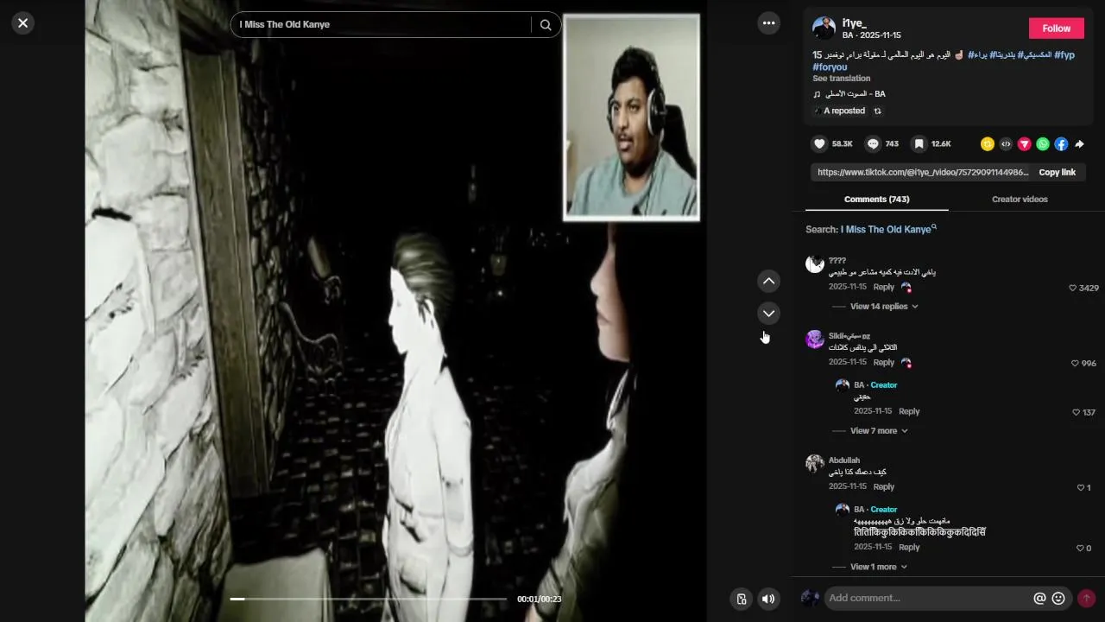The width and height of the screenshot is (1105, 622).
Task: Click See translation under the caption
Action: tap(841, 79)
